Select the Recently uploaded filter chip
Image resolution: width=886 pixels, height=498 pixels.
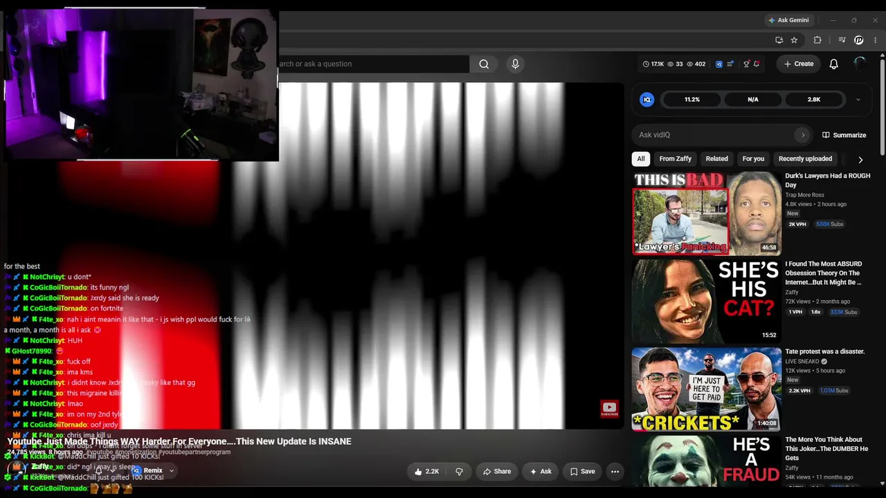click(x=805, y=159)
